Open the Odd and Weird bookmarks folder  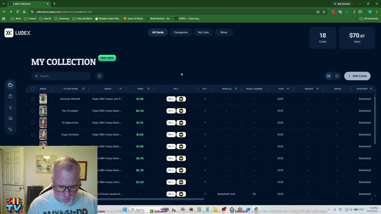coord(82,18)
